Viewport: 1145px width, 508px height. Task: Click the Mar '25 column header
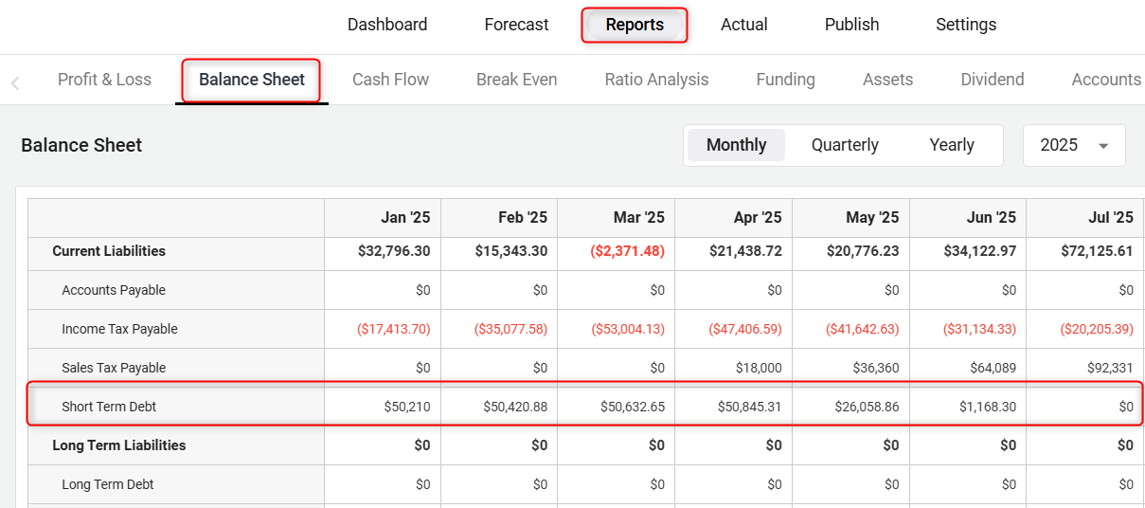pos(639,218)
